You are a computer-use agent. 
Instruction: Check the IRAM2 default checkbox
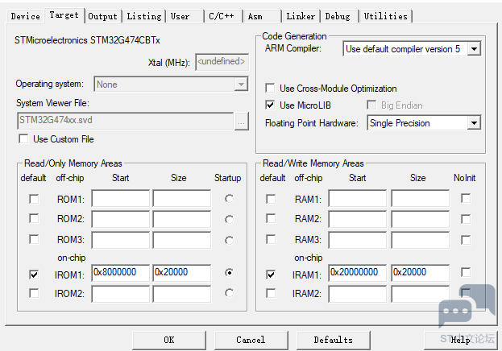[x=271, y=293]
